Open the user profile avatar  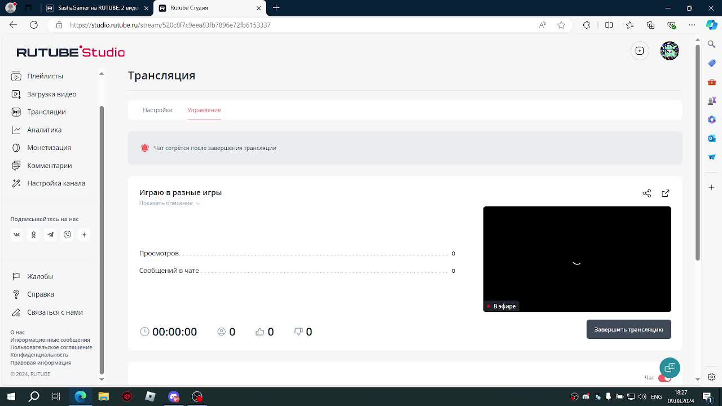[x=670, y=51]
